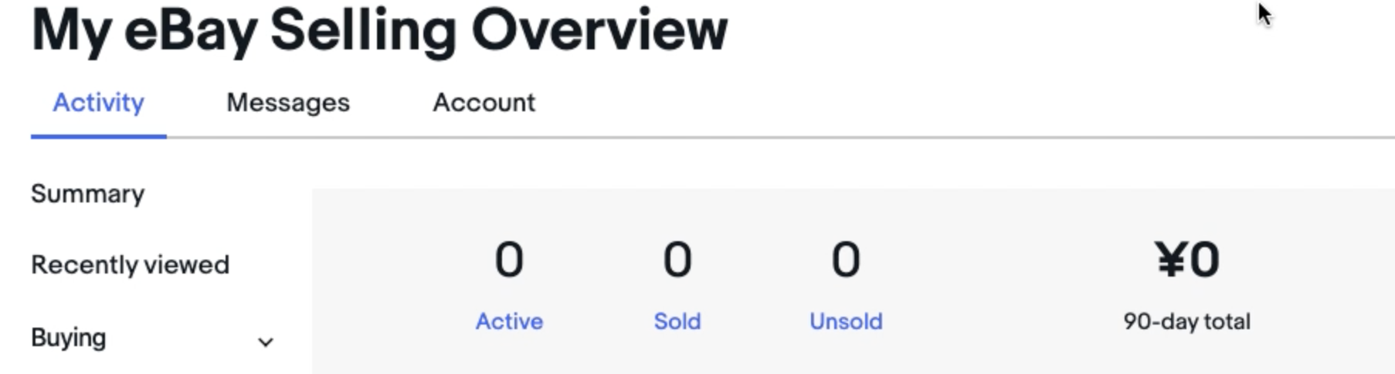View Sold items link
Image resolution: width=1395 pixels, height=374 pixels.
coord(677,321)
